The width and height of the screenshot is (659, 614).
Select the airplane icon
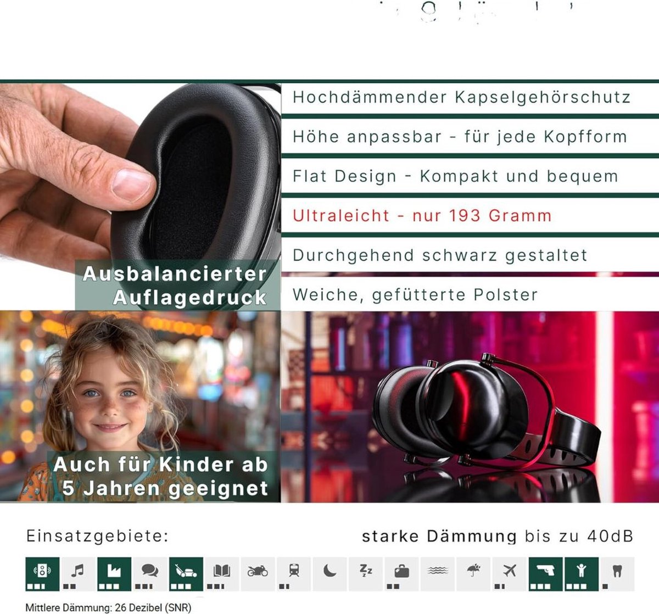[x=510, y=573]
